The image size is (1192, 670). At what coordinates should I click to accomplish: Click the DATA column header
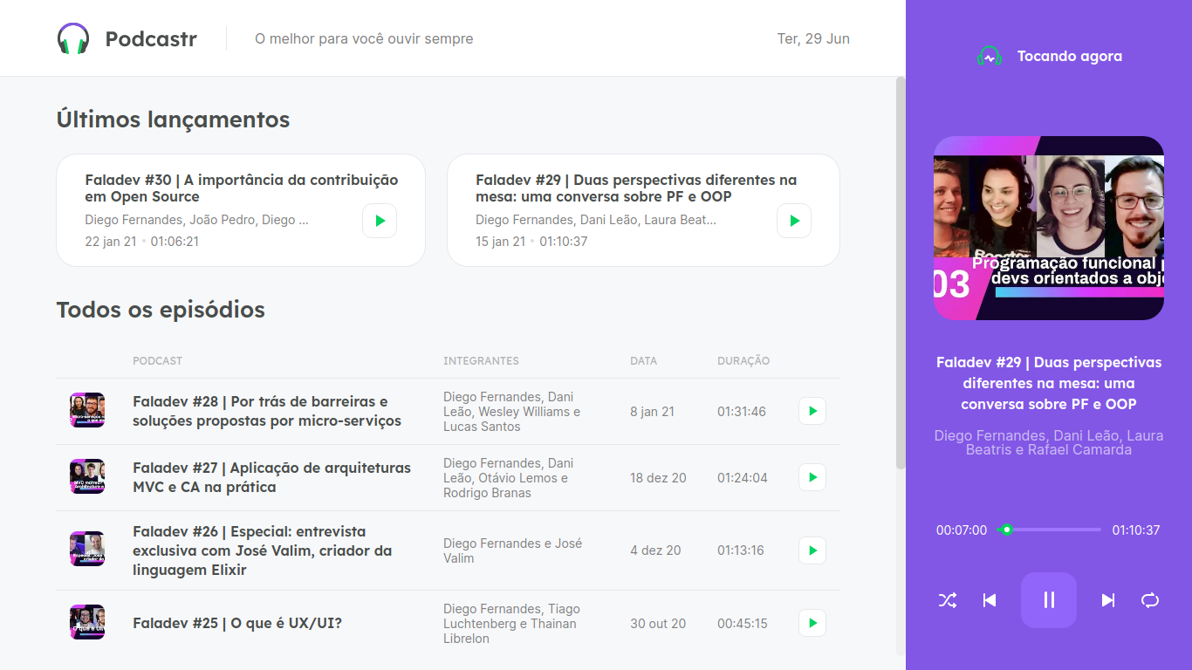point(644,360)
